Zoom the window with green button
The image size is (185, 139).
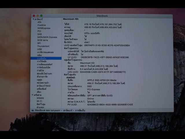click(x=41, y=16)
